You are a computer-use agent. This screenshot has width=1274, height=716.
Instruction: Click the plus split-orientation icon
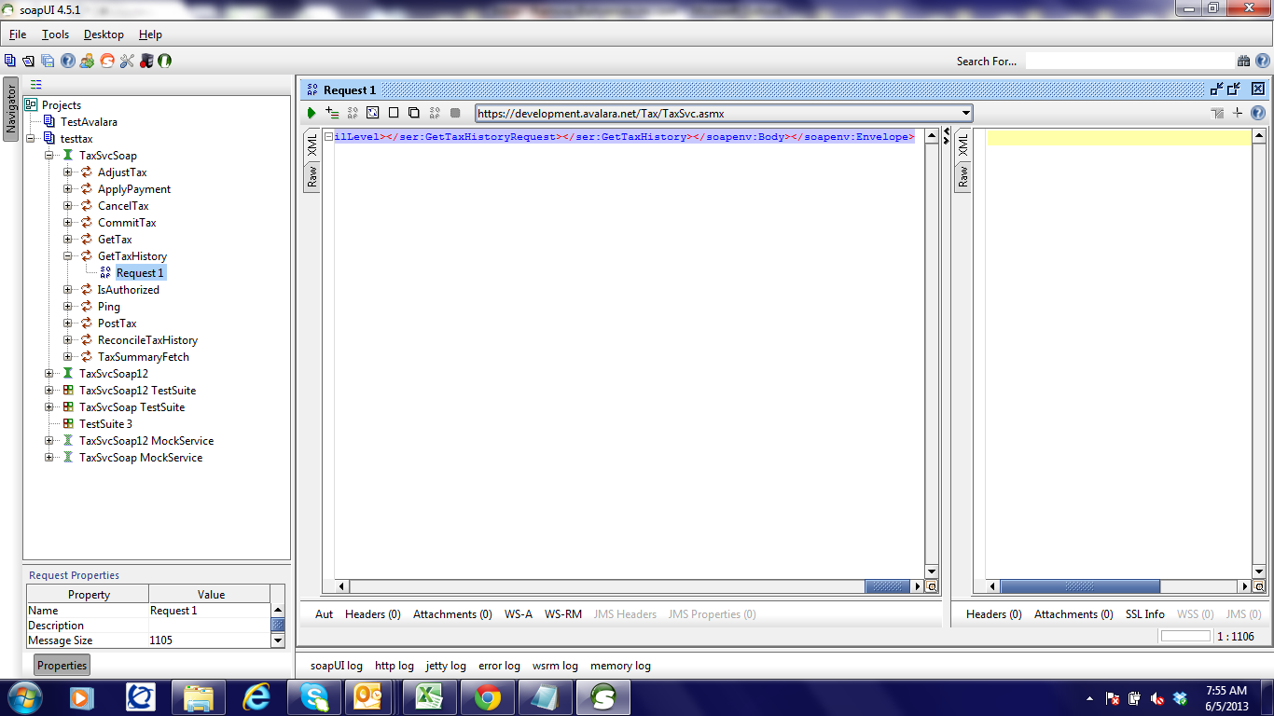[x=1238, y=113]
